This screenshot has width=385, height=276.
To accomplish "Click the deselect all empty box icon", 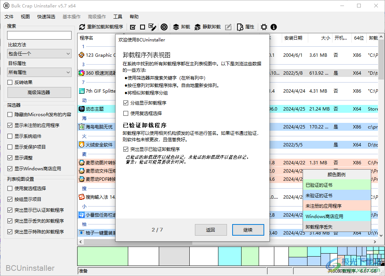I will (x=142, y=27).
